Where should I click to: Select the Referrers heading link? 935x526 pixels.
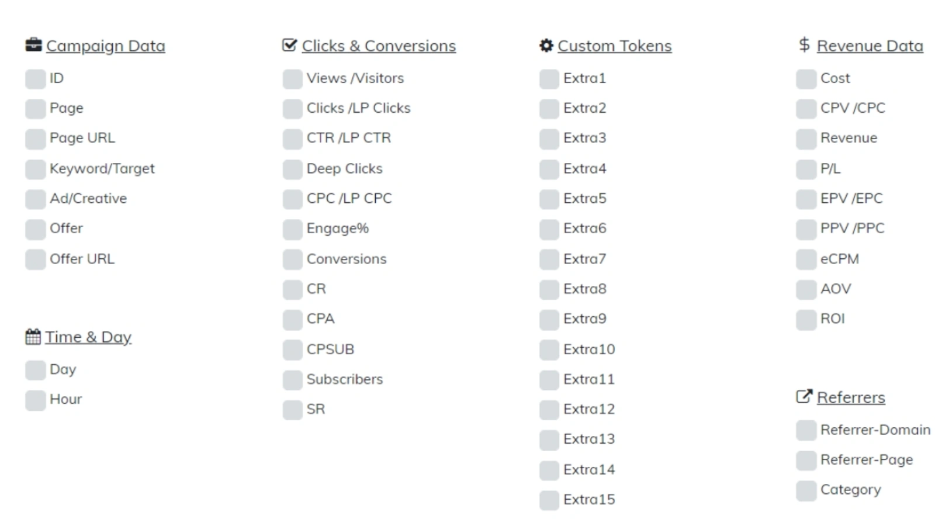pos(850,397)
